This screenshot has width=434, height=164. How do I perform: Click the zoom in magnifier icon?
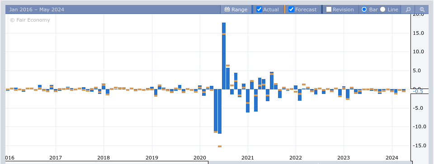pos(408,9)
